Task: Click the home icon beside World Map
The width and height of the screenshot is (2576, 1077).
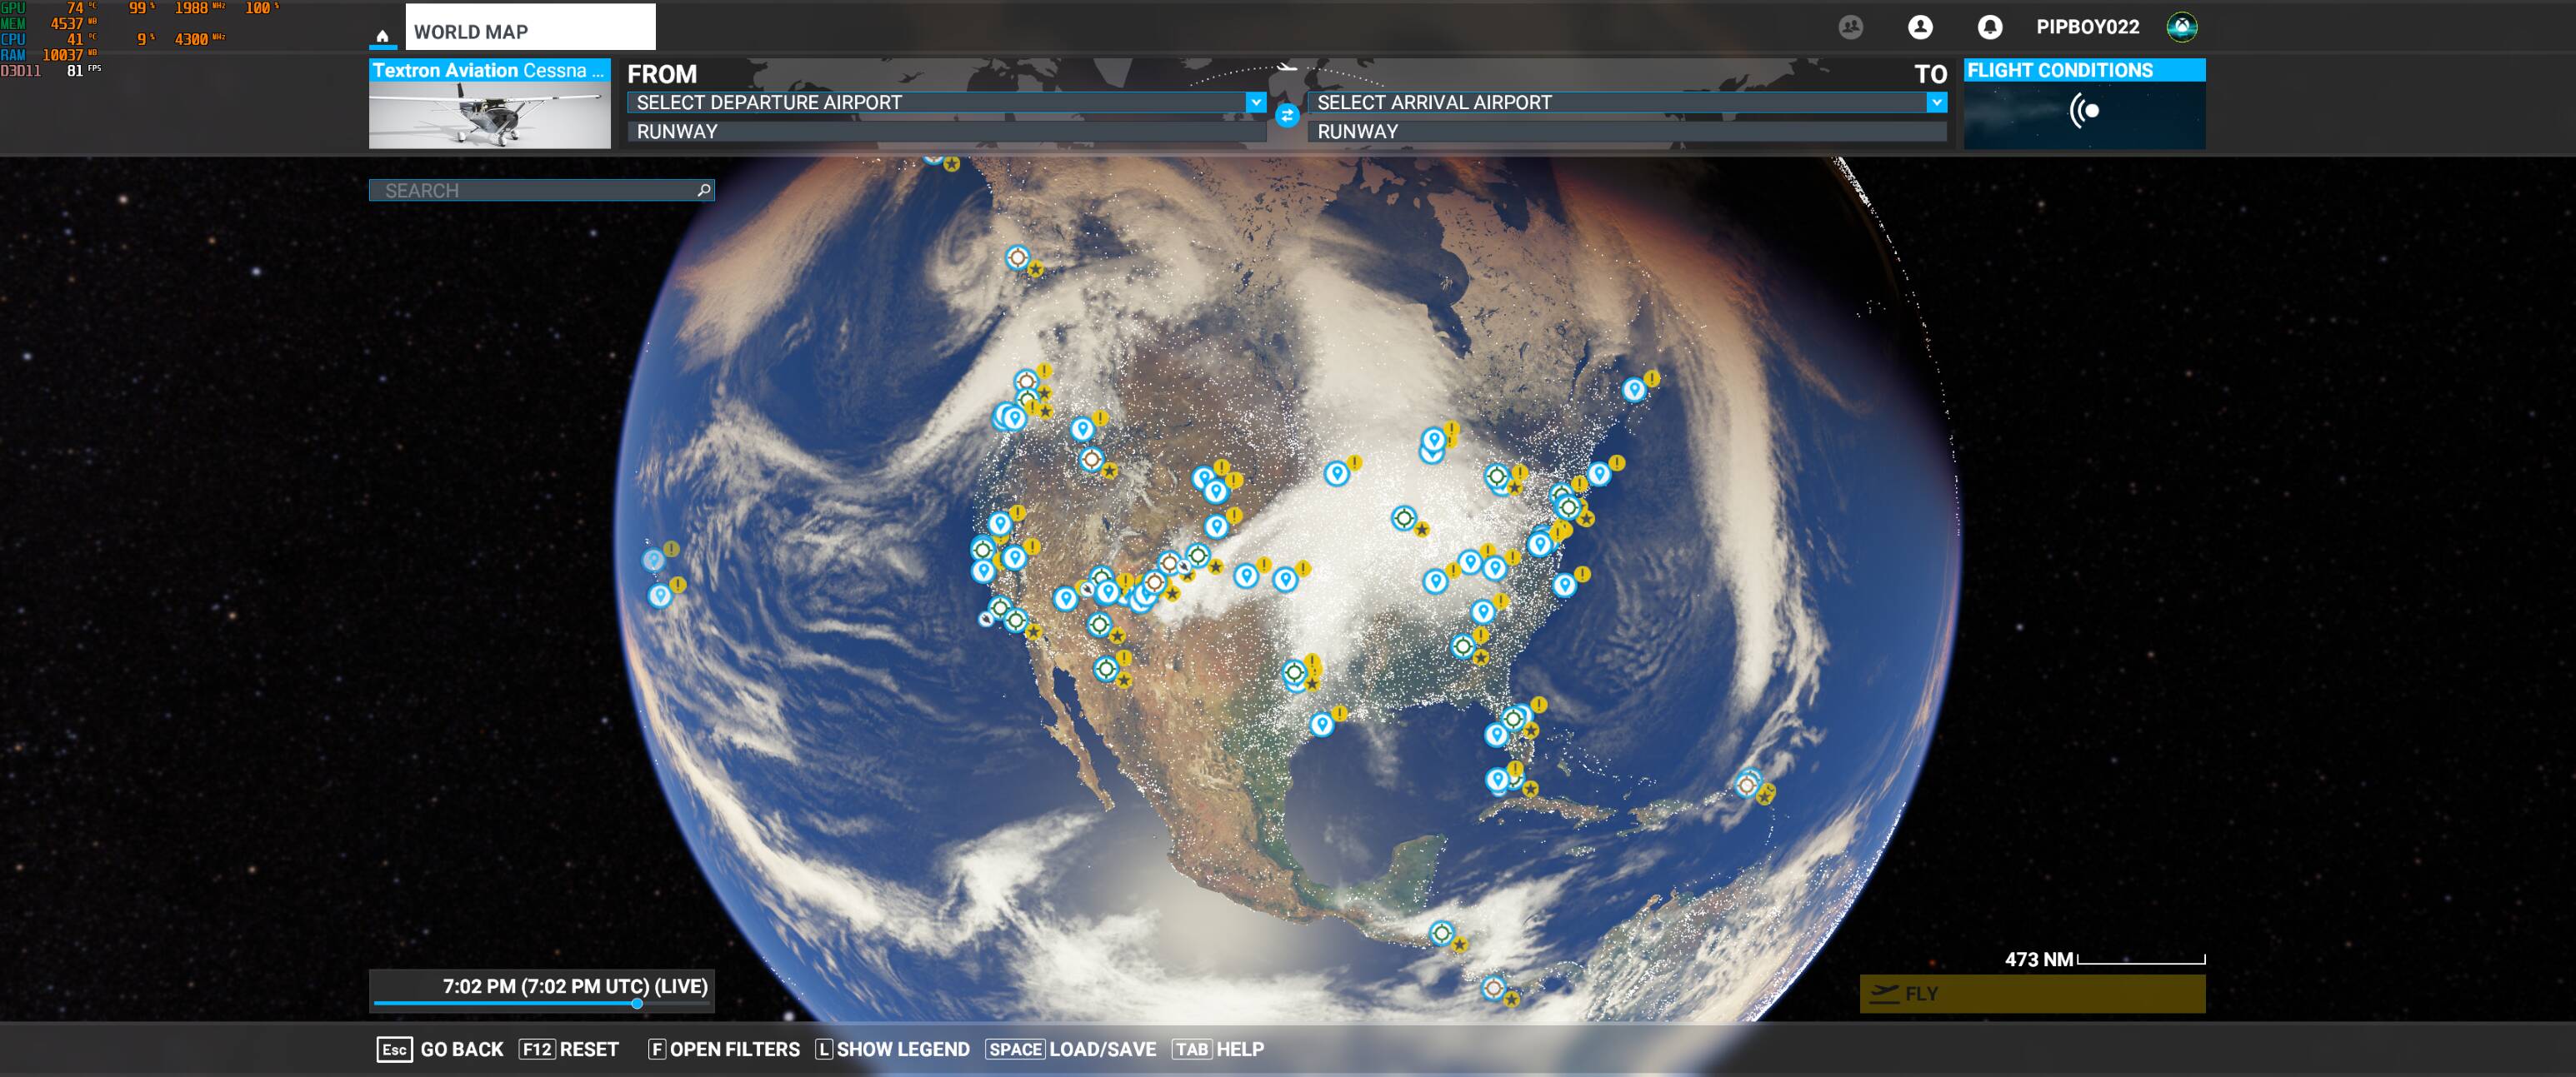Action: pyautogui.click(x=382, y=36)
